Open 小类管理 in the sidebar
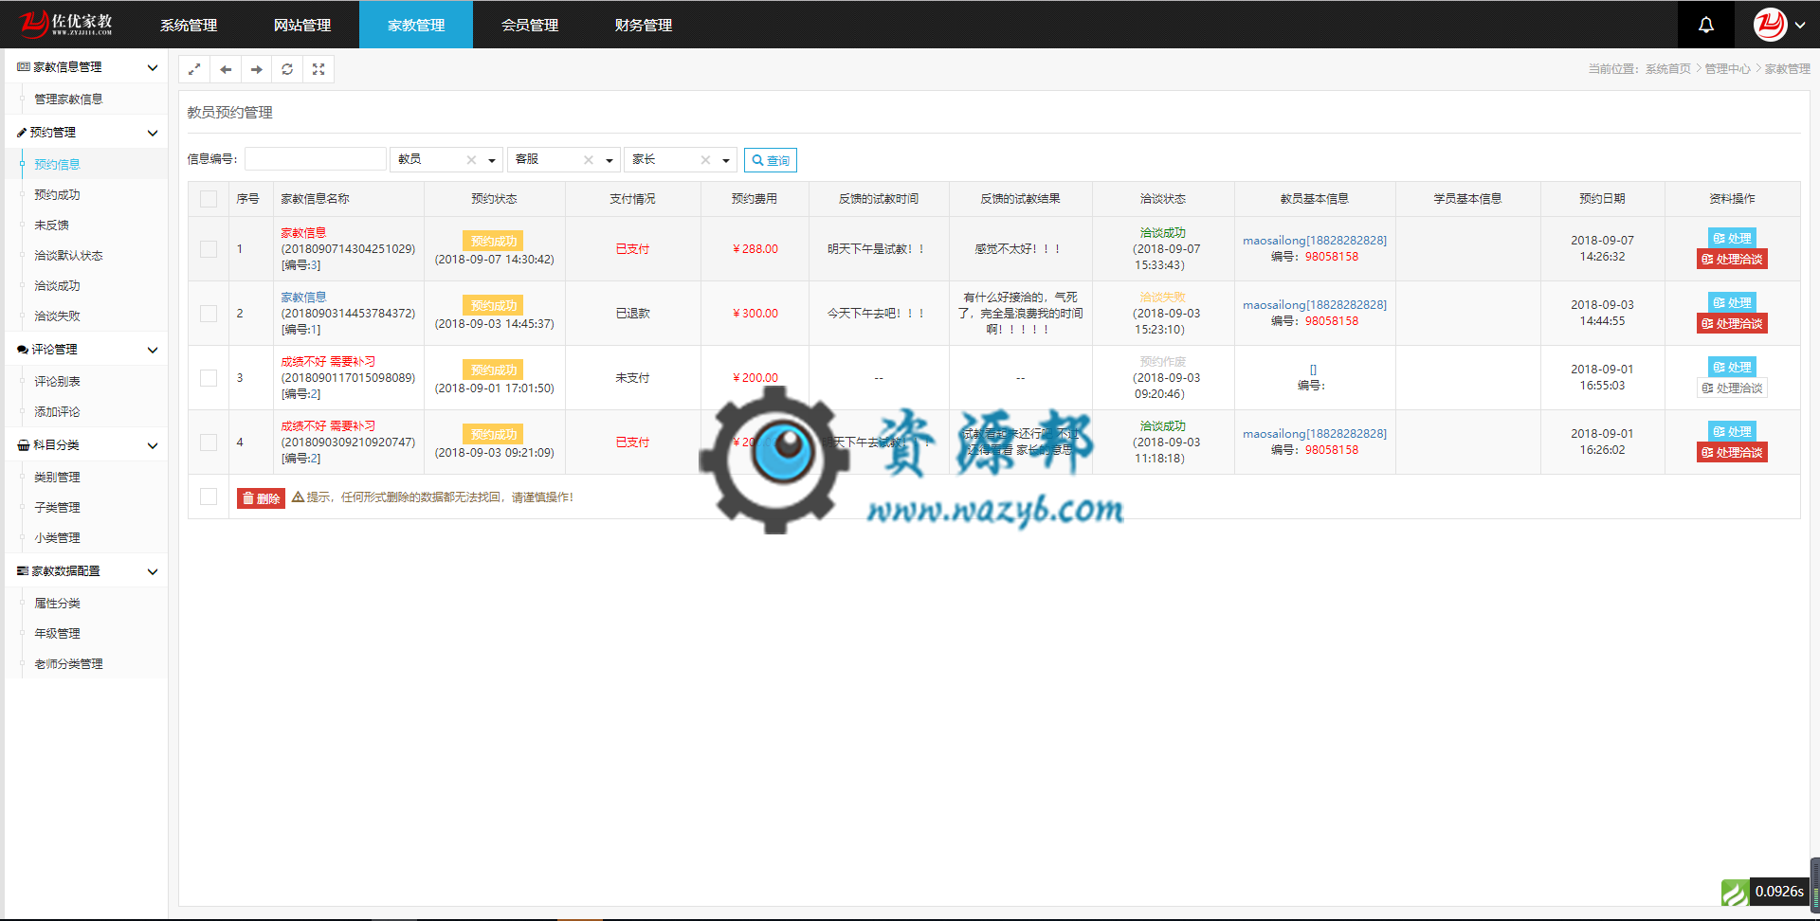Viewport: 1820px width, 921px height. pyautogui.click(x=57, y=538)
